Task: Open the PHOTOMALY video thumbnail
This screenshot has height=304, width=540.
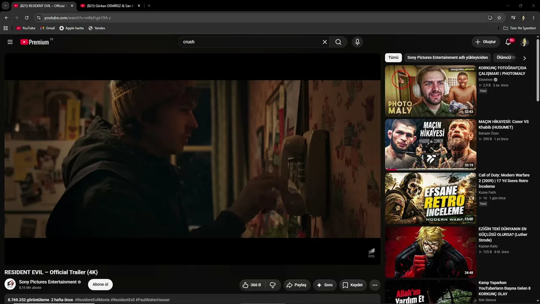Action: pyautogui.click(x=431, y=91)
